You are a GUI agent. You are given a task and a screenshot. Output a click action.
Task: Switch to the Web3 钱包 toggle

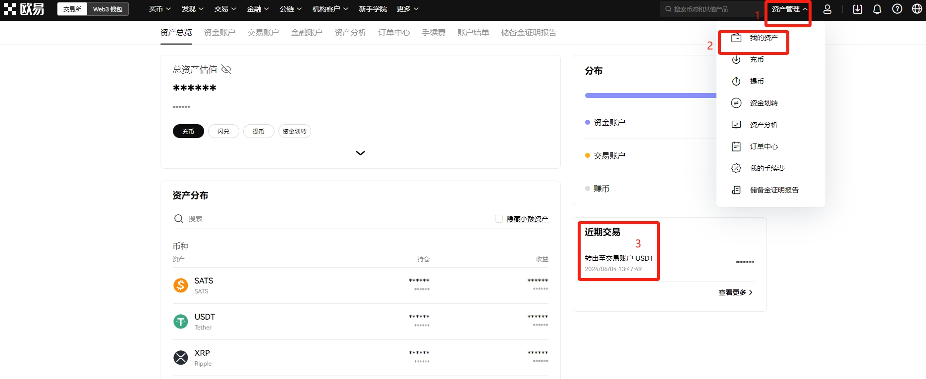pos(108,9)
